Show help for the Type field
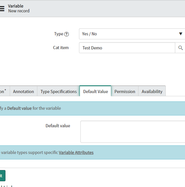Image resolution: width=185 pixels, height=187 pixels. 66,34
